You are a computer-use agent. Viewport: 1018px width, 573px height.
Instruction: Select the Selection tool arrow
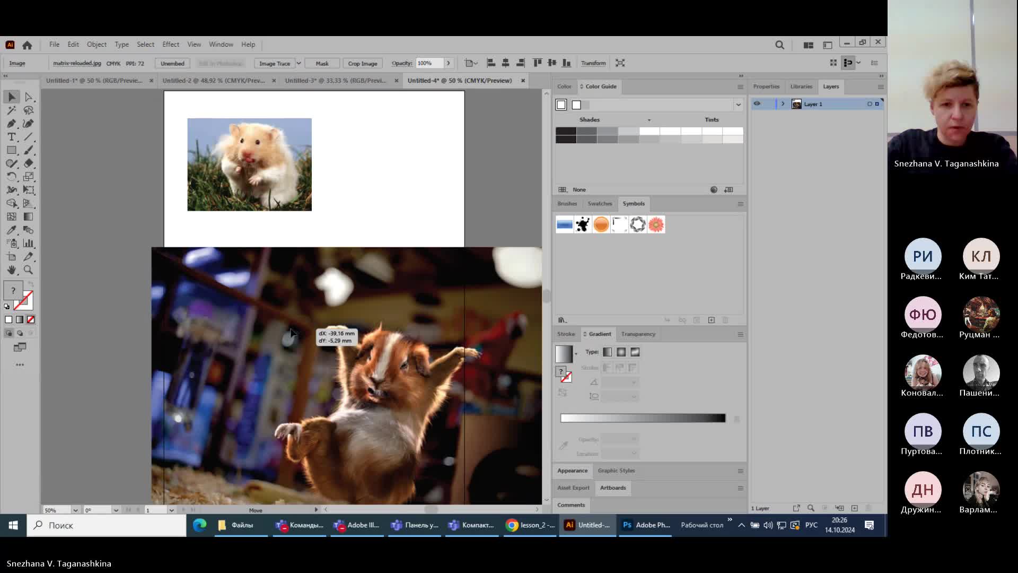[12, 97]
